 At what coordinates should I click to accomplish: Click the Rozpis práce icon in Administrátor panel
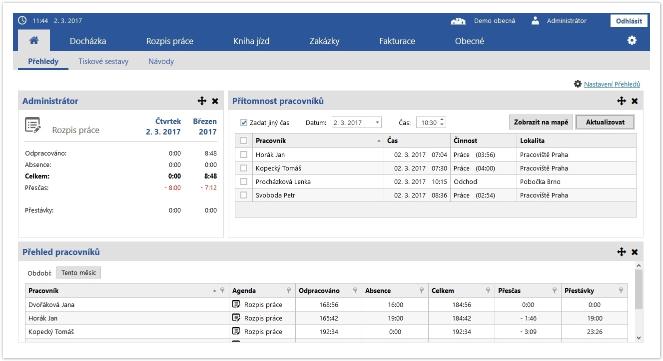point(33,125)
